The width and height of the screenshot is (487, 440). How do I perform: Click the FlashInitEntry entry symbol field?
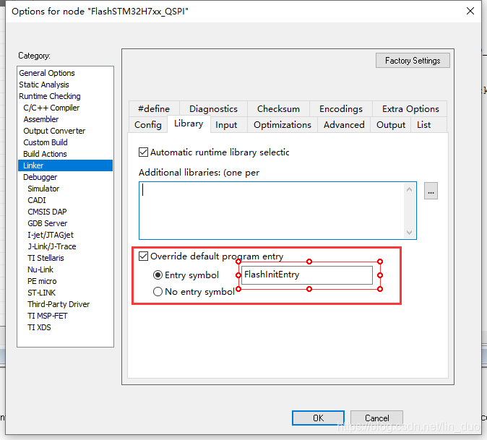coord(307,275)
